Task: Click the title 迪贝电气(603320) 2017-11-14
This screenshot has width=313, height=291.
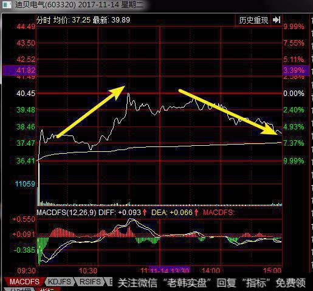Action: [67, 4]
